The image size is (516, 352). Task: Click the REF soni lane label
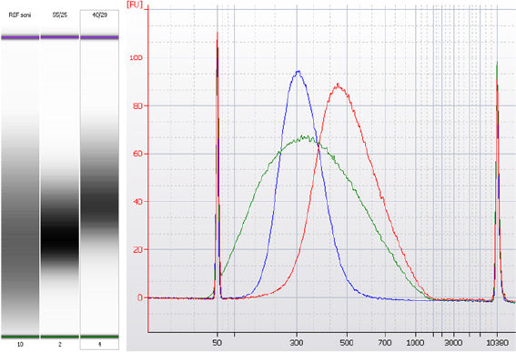point(20,15)
